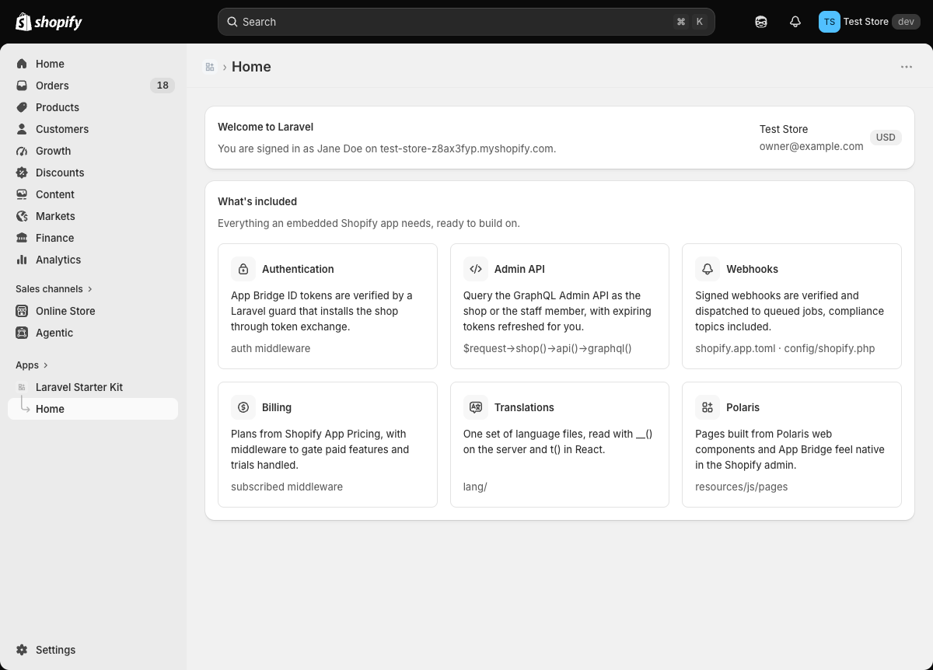Expand the Apps section chevron
The width and height of the screenshot is (933, 670).
point(46,365)
